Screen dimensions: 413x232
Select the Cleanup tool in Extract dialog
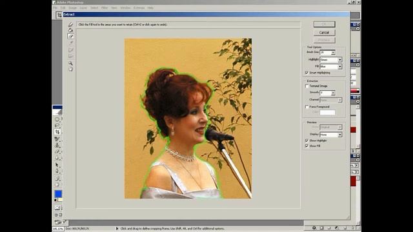click(x=70, y=50)
